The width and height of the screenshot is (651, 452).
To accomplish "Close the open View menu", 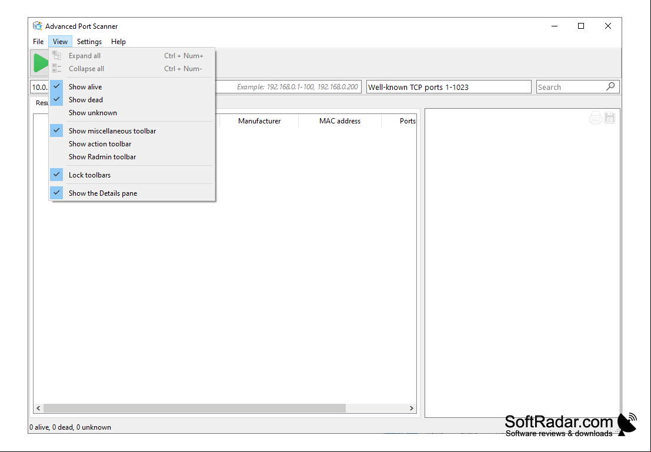I will point(60,42).
